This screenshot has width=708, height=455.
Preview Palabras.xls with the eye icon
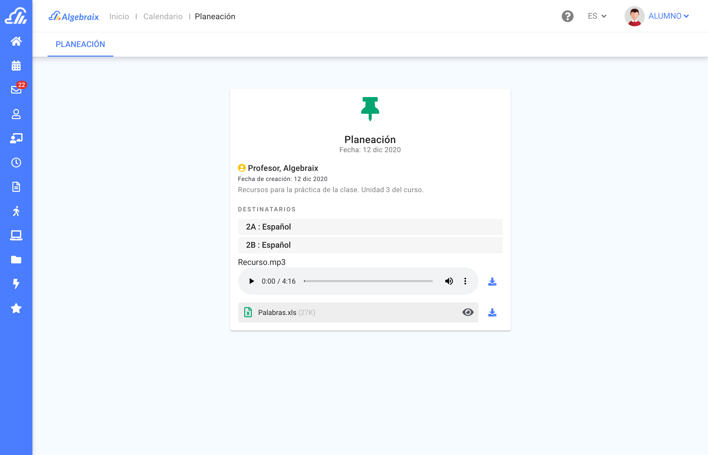pos(468,312)
